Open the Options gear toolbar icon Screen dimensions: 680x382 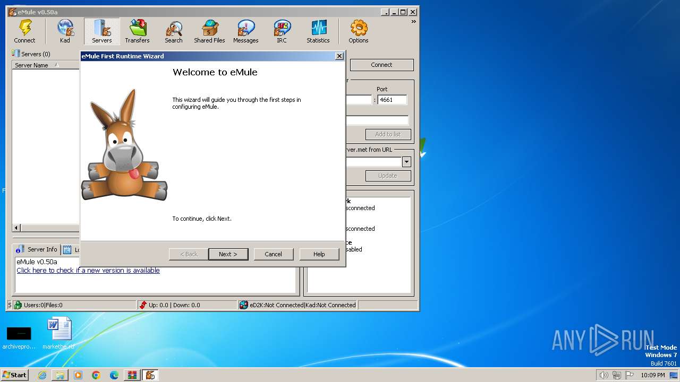click(358, 31)
